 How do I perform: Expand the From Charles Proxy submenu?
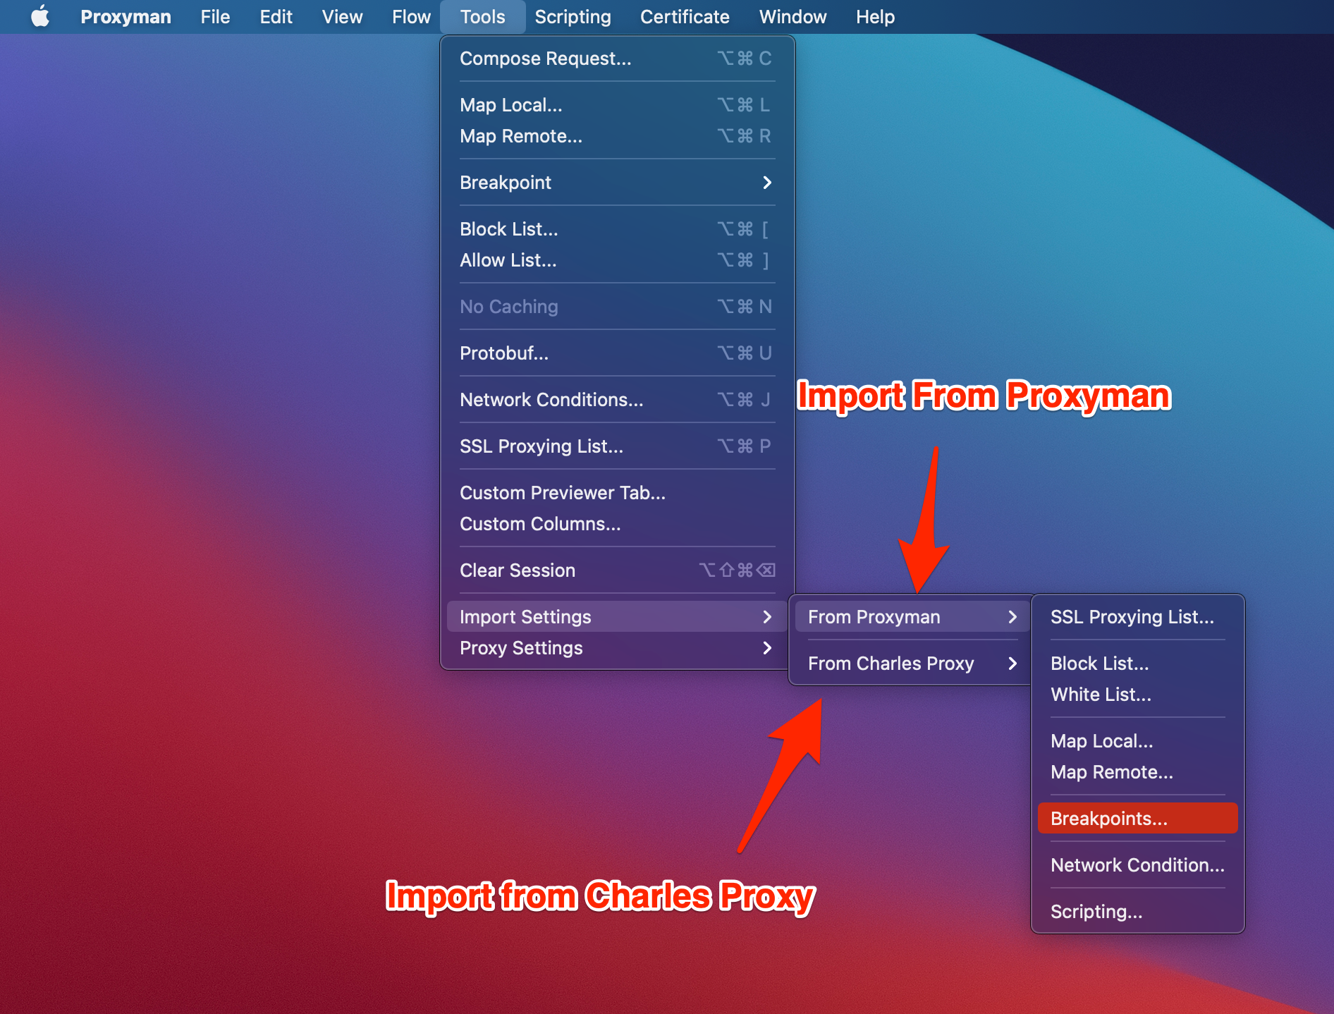pos(912,664)
